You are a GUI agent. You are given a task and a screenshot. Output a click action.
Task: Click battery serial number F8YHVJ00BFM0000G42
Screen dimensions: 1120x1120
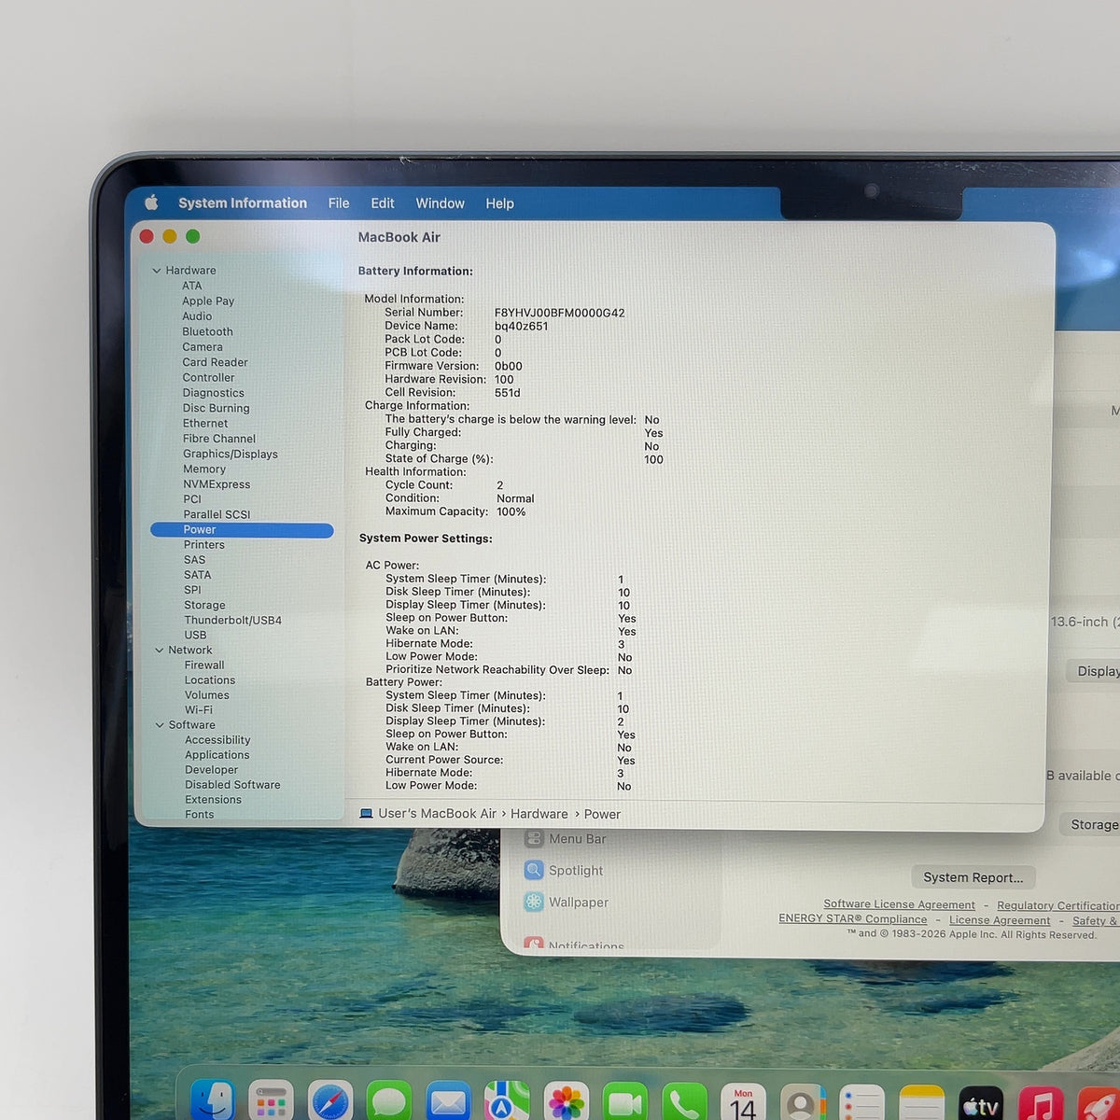[x=559, y=313]
